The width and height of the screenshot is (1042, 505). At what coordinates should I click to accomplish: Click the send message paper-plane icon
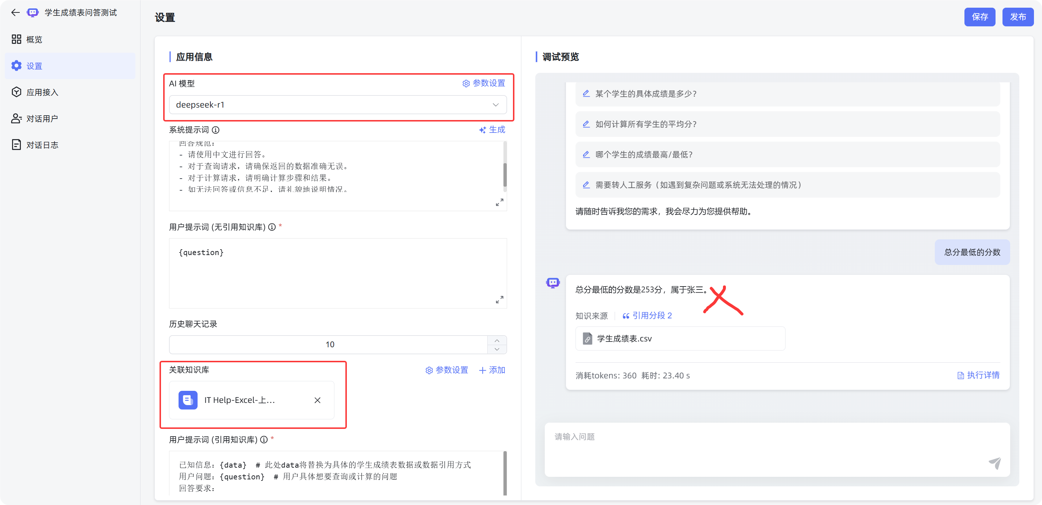click(x=994, y=463)
